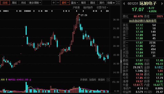Click the 委比 value 80.47%
Screen dimensions: 164x94
[138, 16]
